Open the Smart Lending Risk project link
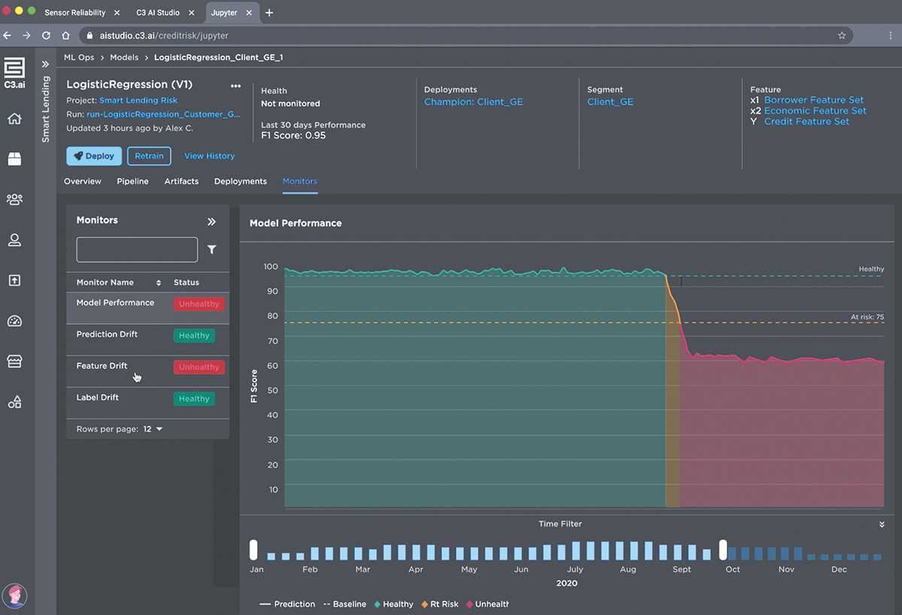This screenshot has width=902, height=615. tap(138, 100)
